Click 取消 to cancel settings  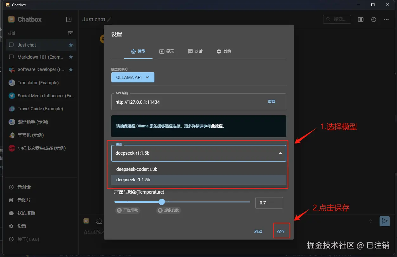point(258,232)
